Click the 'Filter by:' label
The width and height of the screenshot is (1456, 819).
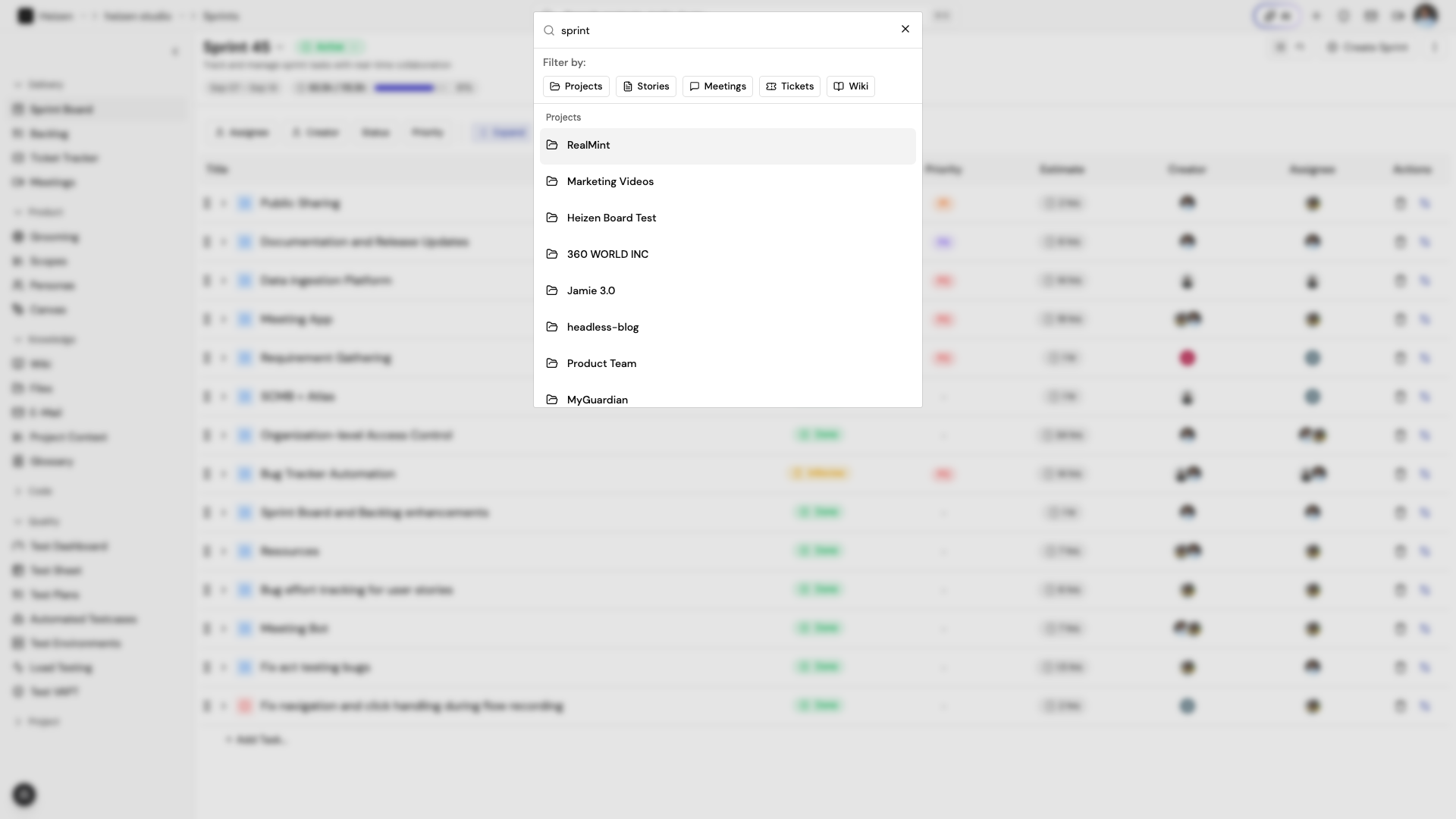[x=564, y=63]
